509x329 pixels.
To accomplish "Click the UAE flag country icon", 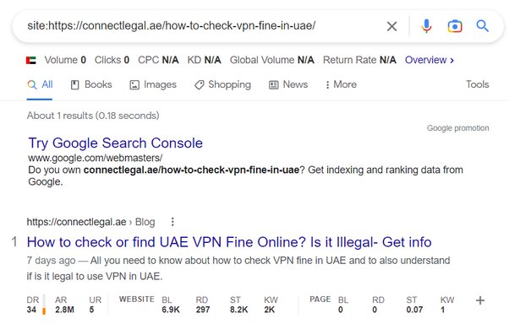I will (x=31, y=60).
